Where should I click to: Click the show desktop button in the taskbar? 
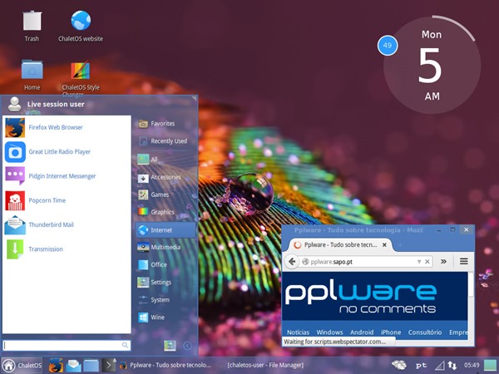[490, 365]
